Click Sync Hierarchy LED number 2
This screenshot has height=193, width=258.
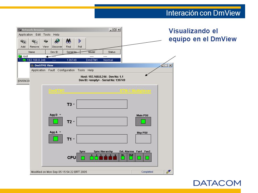[x=96, y=158]
